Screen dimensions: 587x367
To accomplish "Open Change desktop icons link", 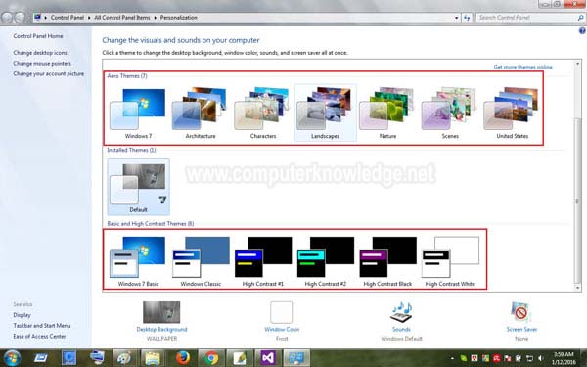I will 40,53.
